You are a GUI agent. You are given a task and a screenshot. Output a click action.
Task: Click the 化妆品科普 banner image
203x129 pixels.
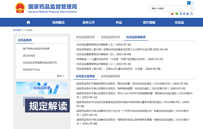[x=42, y=88]
